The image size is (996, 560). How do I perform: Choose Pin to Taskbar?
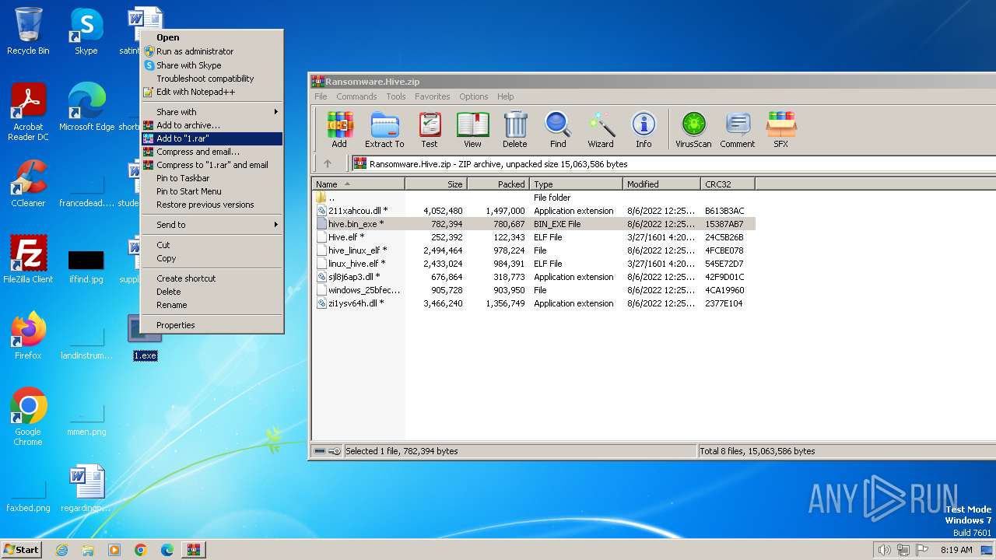[x=212, y=178]
